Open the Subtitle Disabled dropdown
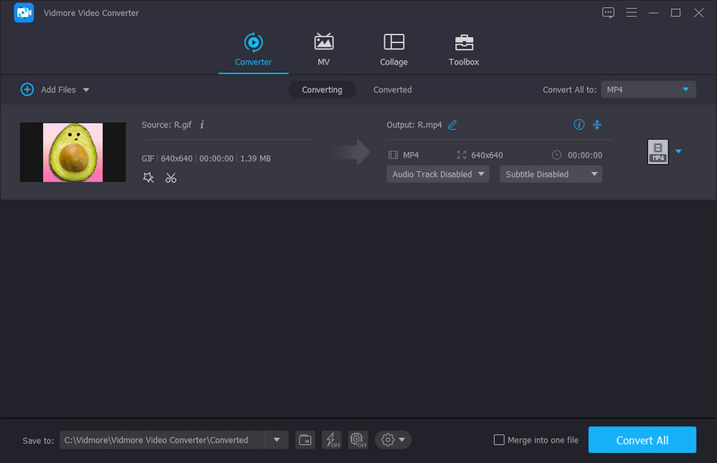The image size is (717, 463). pos(550,175)
